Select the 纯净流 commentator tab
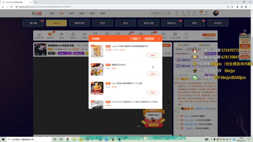253x142 pixels. click(218, 23)
